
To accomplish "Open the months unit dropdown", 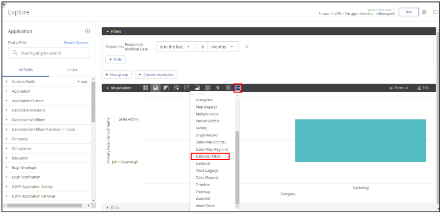I will (223, 47).
